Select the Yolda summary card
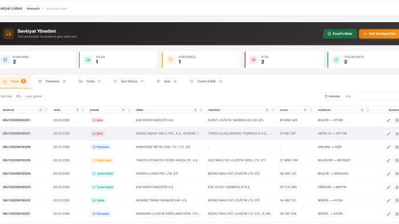The height and width of the screenshot is (224, 399). point(119,60)
